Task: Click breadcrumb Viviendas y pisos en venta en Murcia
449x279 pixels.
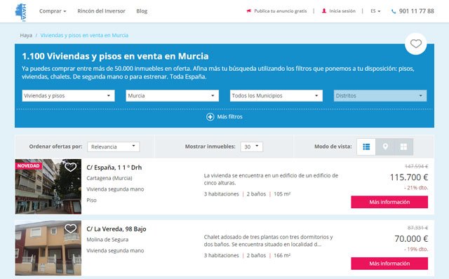Action: [x=84, y=35]
